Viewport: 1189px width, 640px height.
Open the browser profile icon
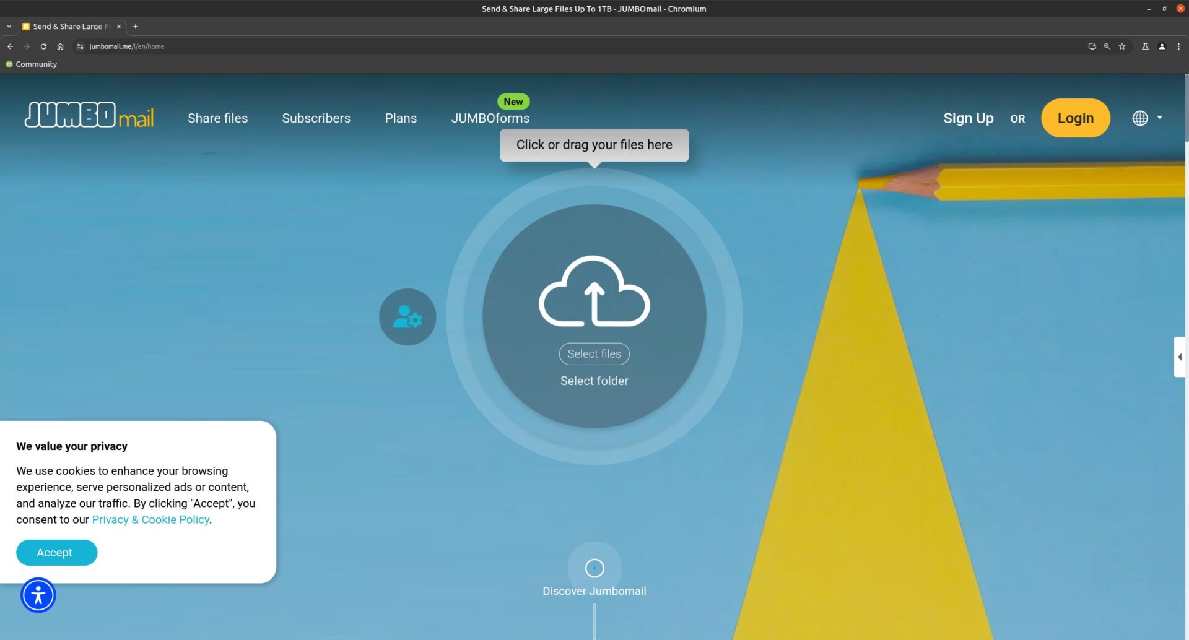point(1162,46)
